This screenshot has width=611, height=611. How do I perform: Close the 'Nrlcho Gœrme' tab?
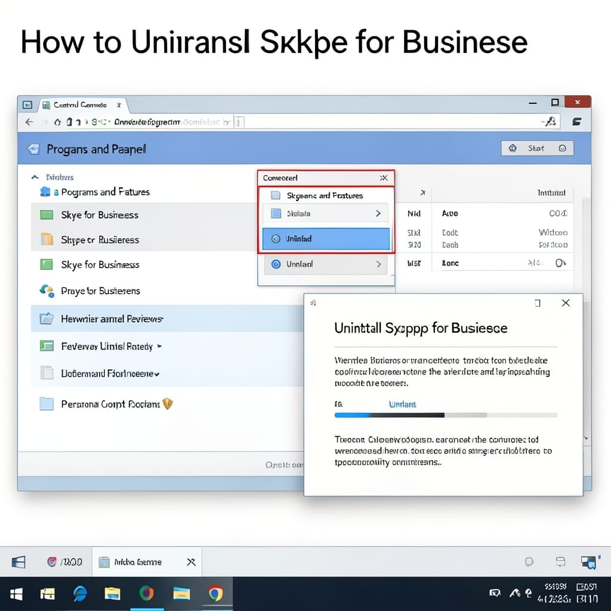click(191, 562)
